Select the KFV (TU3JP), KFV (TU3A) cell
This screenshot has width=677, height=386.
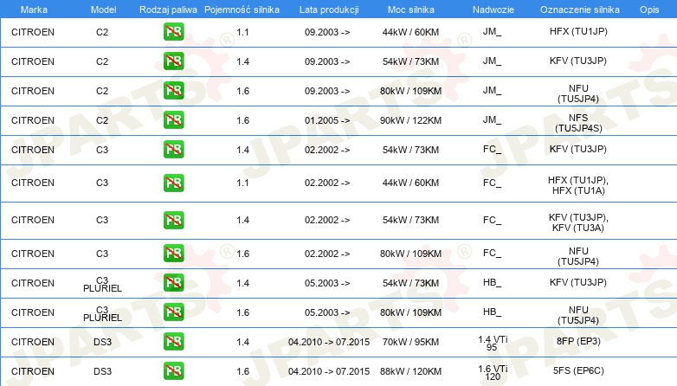pyautogui.click(x=578, y=222)
